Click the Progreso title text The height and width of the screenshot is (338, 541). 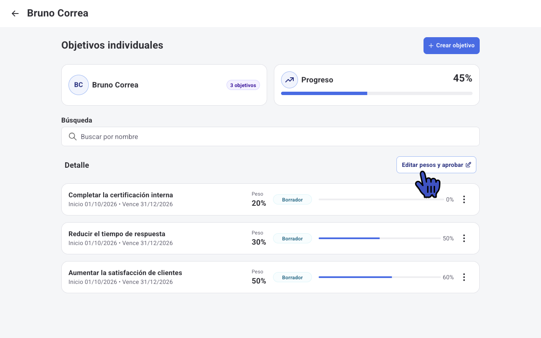coord(317,80)
